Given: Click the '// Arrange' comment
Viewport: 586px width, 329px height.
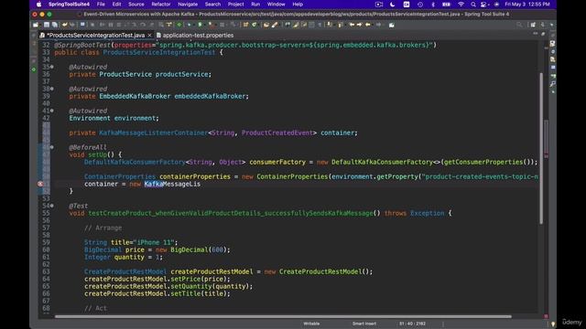Looking at the screenshot, I should (x=103, y=228).
